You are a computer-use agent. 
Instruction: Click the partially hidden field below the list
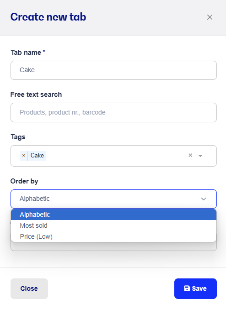click(113, 246)
